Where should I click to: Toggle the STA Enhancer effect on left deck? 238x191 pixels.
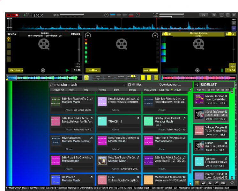tap(16, 70)
